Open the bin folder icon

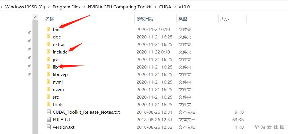(x=48, y=29)
